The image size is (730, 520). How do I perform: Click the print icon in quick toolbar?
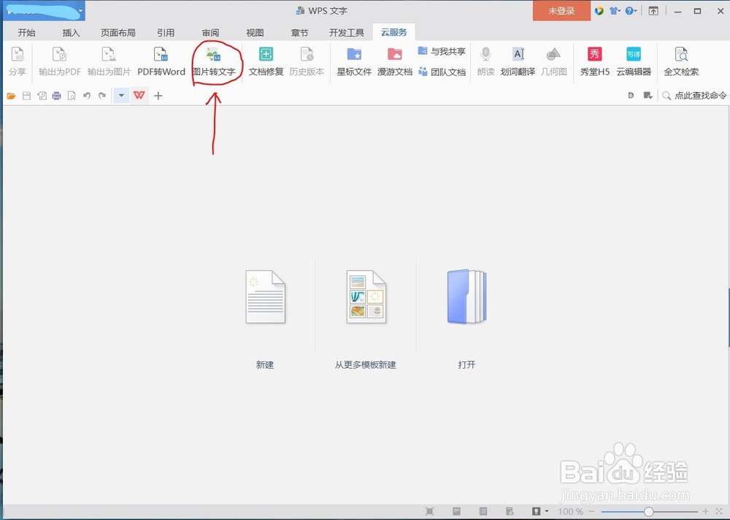click(56, 96)
